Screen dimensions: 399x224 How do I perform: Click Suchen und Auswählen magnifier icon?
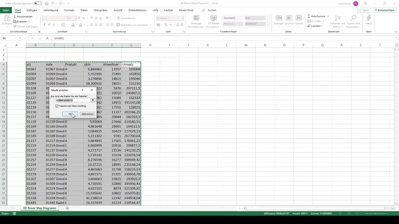tap(353, 18)
